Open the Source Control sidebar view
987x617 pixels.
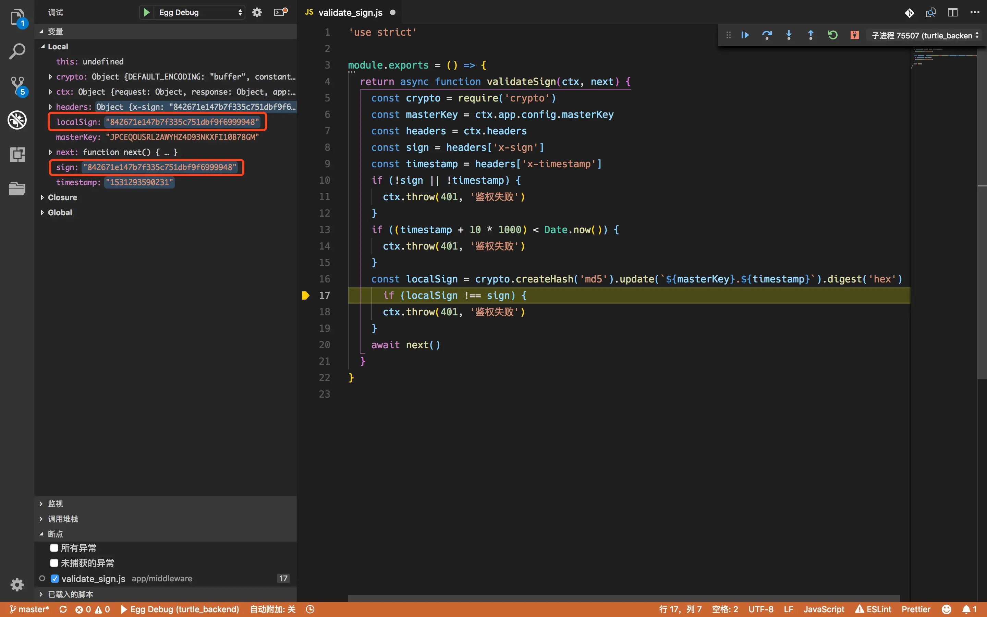[17, 85]
